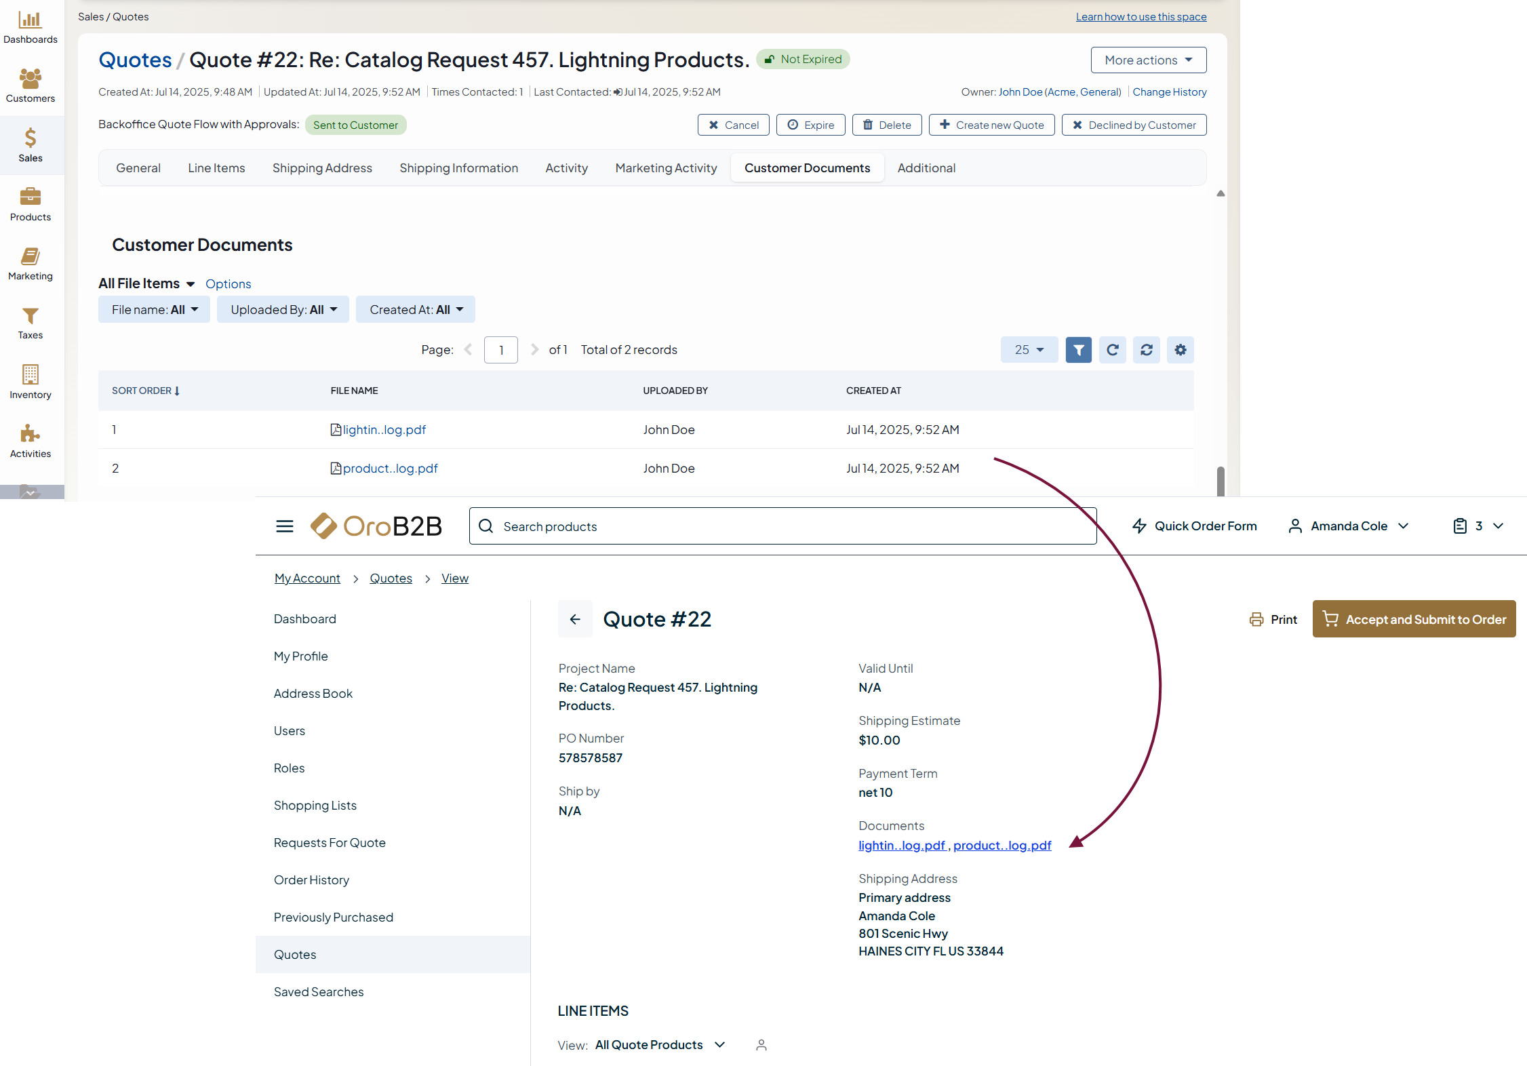Toggle the grid filters funnel button
1527x1066 pixels.
1078,350
